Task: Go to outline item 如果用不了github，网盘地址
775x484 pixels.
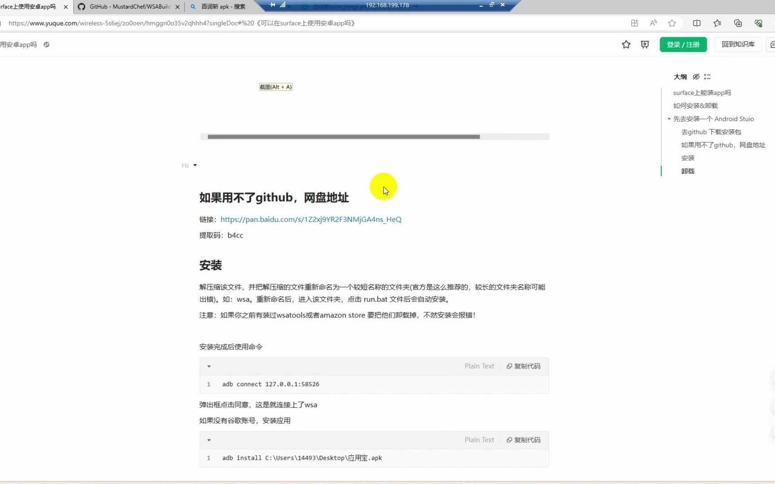Action: pos(723,145)
